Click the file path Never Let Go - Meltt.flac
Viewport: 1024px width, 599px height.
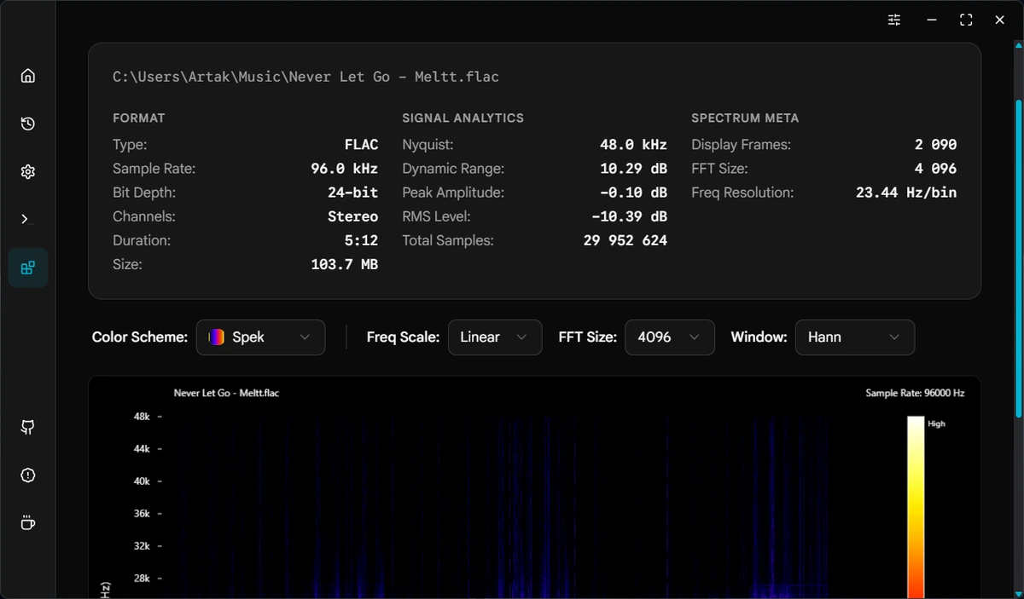305,77
